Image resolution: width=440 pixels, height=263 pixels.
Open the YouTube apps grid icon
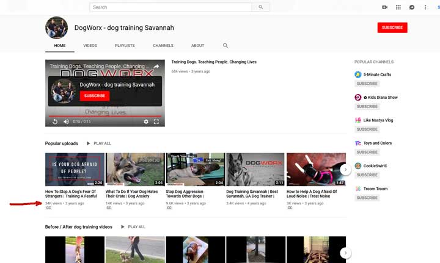[398, 7]
